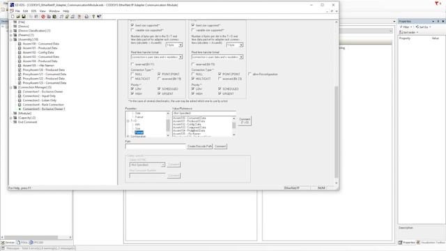The height and width of the screenshot is (251, 446).
Task: Toggle reserved (Bit 23) checkbox
Action: [x=220, y=79]
